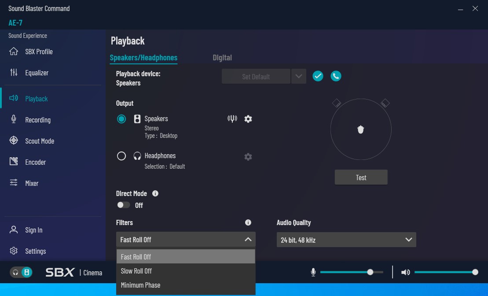Open the Equalizer sliders icon

pyautogui.click(x=13, y=73)
